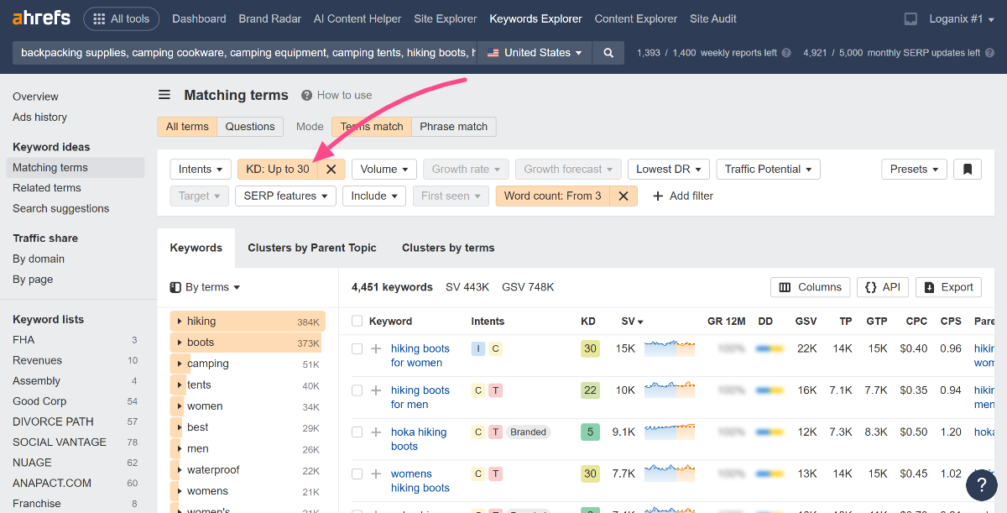The image size is (1007, 513).
Task: Open hiking boots for women keyword link
Action: pos(420,355)
